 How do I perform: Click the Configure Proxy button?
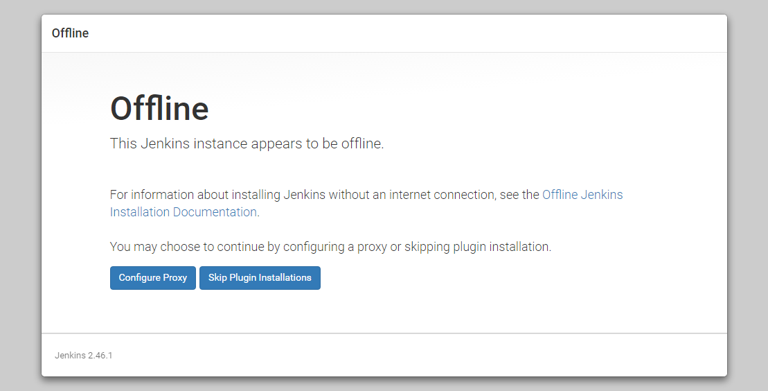(153, 278)
